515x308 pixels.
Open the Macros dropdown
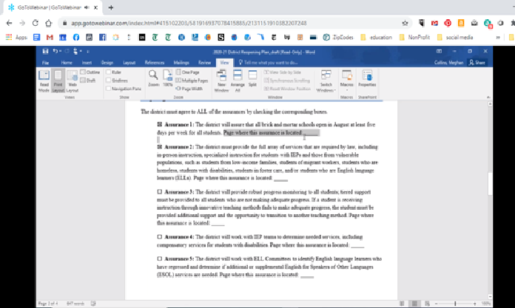pyautogui.click(x=347, y=81)
